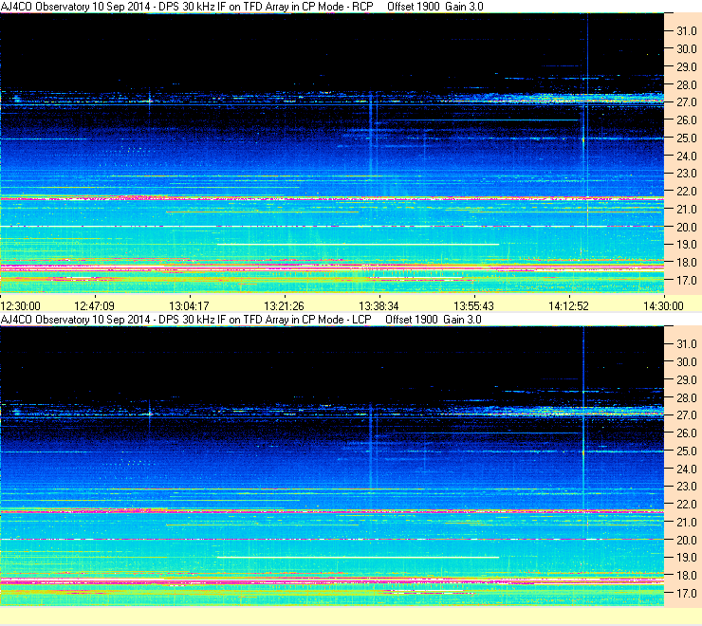Click the long white 19 MHz line in LCP plot
The height and width of the screenshot is (626, 702).
[358, 558]
